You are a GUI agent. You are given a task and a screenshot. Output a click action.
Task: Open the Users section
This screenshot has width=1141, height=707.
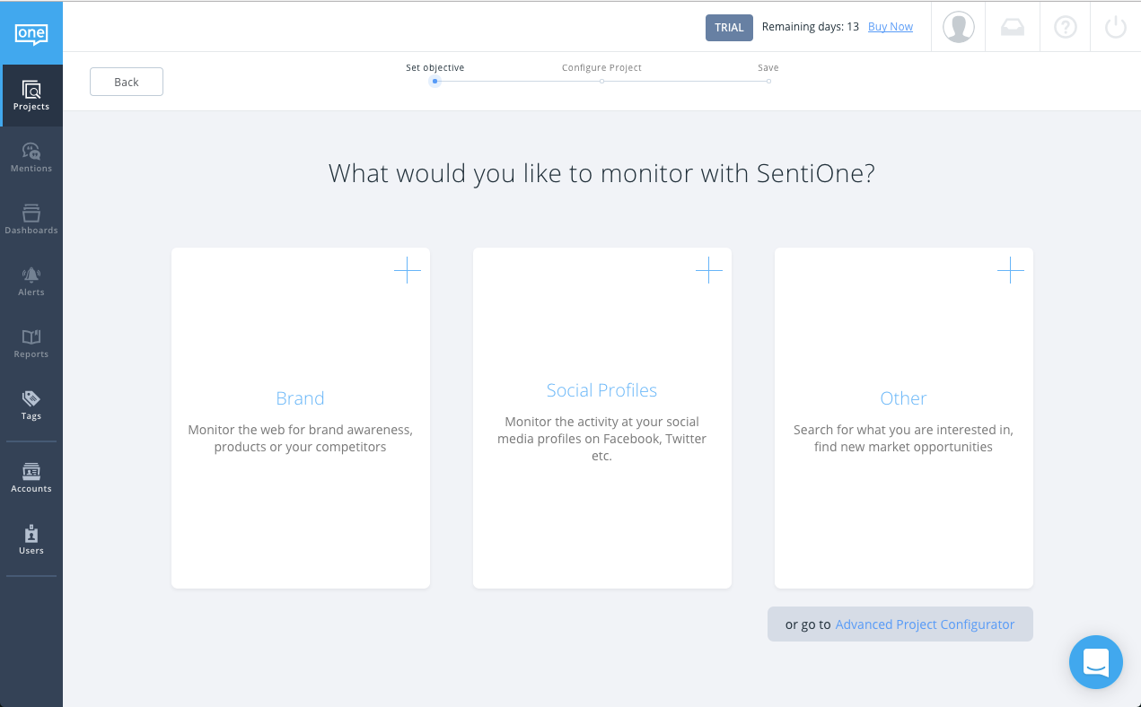31,539
